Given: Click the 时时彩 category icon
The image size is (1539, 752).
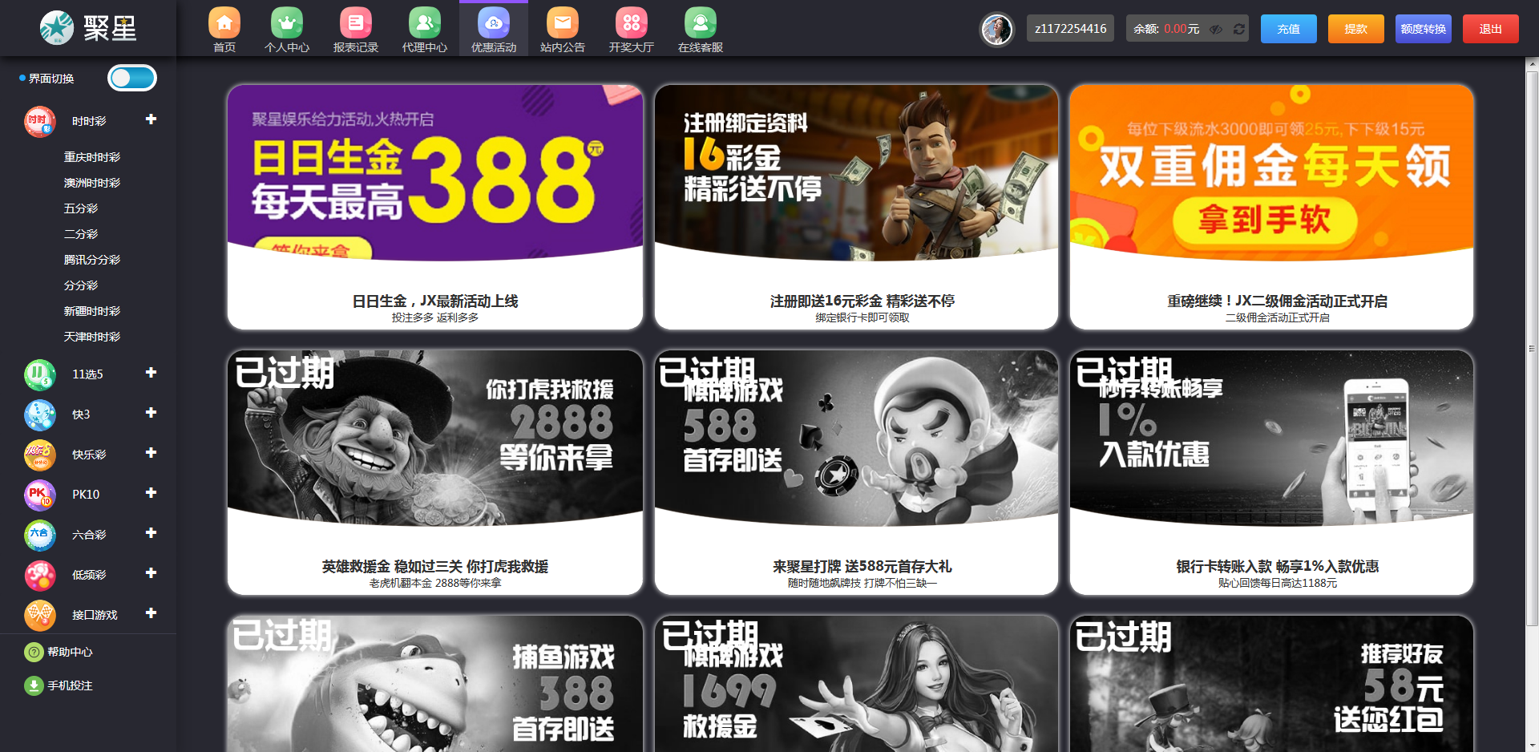Looking at the screenshot, I should 40,121.
